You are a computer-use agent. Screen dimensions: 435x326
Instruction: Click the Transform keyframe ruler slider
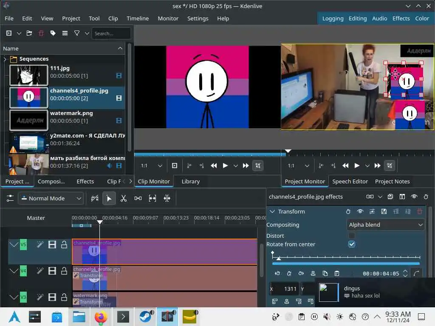pos(346,257)
